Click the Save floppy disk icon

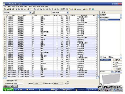tap(10, 9)
